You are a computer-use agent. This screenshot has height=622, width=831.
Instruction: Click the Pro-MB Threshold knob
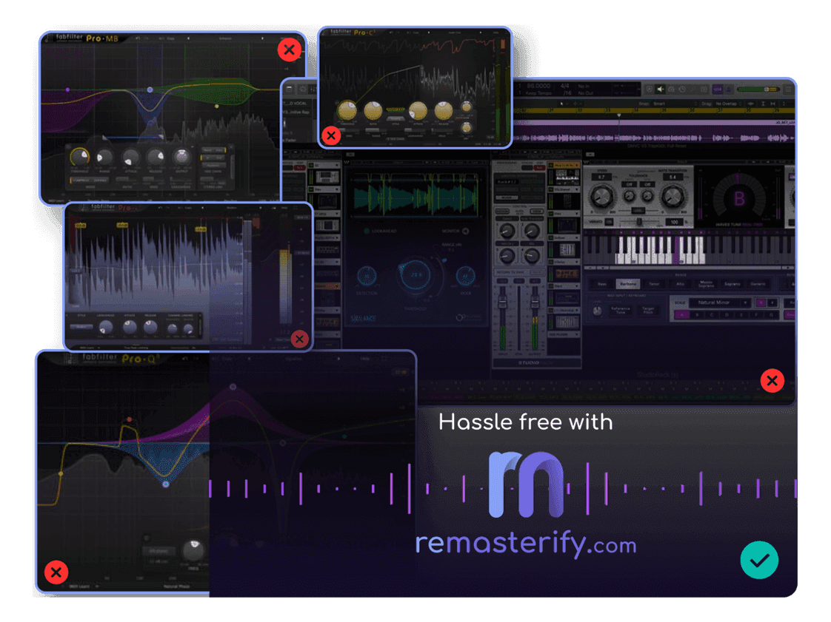click(79, 157)
